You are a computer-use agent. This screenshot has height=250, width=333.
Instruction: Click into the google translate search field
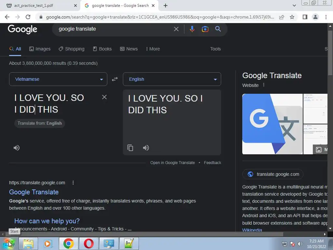tap(115, 29)
